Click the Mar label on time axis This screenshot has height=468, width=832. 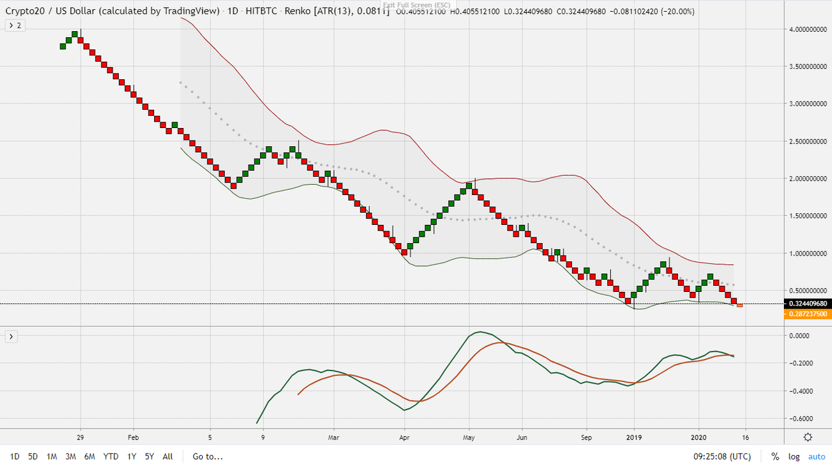[333, 437]
